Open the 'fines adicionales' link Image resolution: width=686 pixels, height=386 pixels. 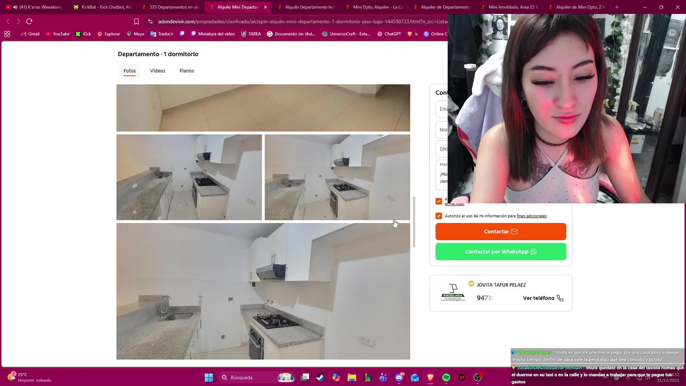tap(532, 216)
